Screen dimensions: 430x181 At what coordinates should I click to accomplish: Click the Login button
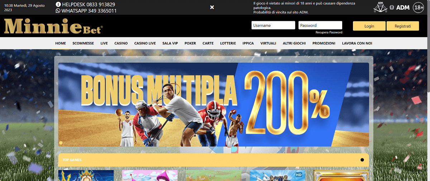click(369, 26)
